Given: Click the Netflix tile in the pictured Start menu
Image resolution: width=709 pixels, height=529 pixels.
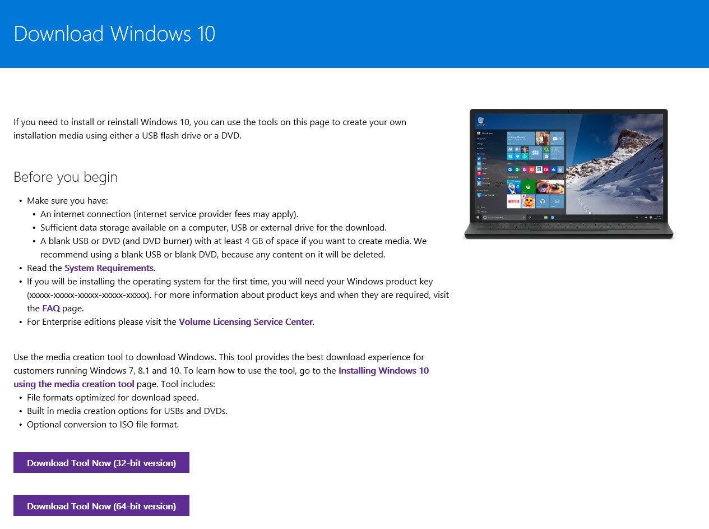Looking at the screenshot, I should pyautogui.click(x=513, y=201).
